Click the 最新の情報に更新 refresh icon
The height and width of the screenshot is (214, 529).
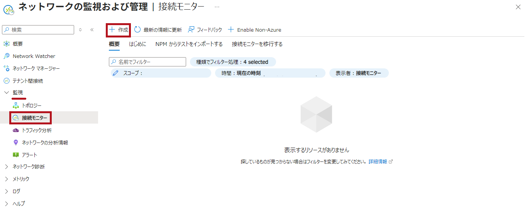coord(137,30)
